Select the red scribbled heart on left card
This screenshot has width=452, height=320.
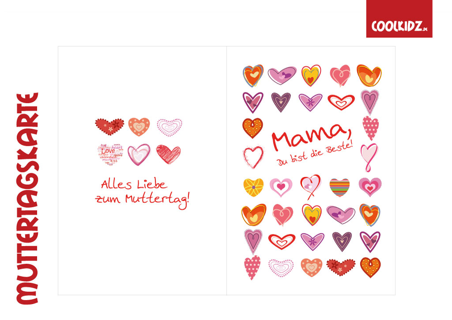pyautogui.click(x=169, y=154)
